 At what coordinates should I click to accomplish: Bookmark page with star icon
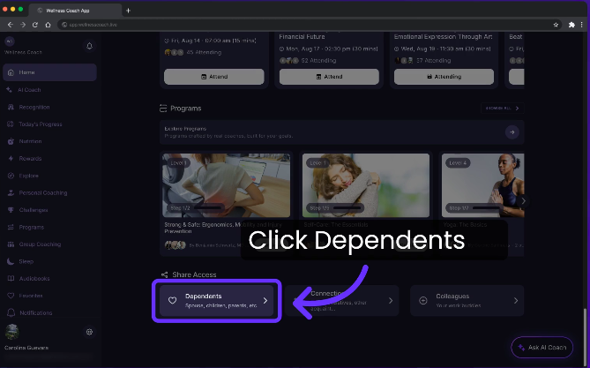coord(556,25)
